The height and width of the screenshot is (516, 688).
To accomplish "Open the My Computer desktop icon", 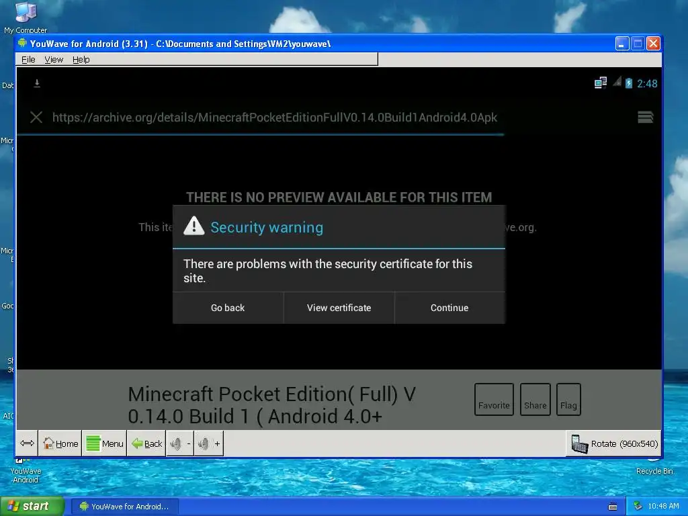I will pos(26,17).
